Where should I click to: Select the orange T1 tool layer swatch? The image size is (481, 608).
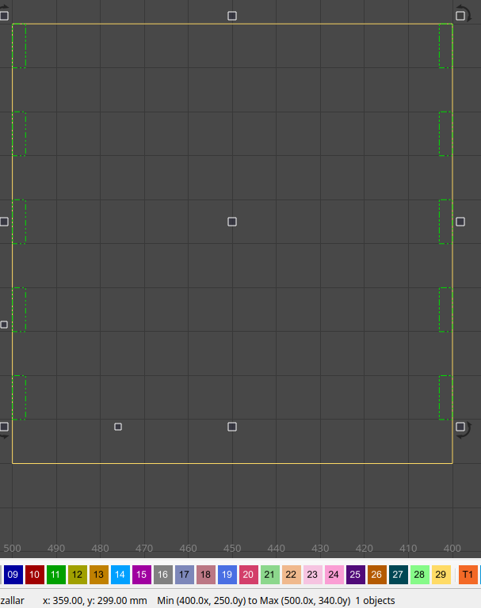coord(468,574)
